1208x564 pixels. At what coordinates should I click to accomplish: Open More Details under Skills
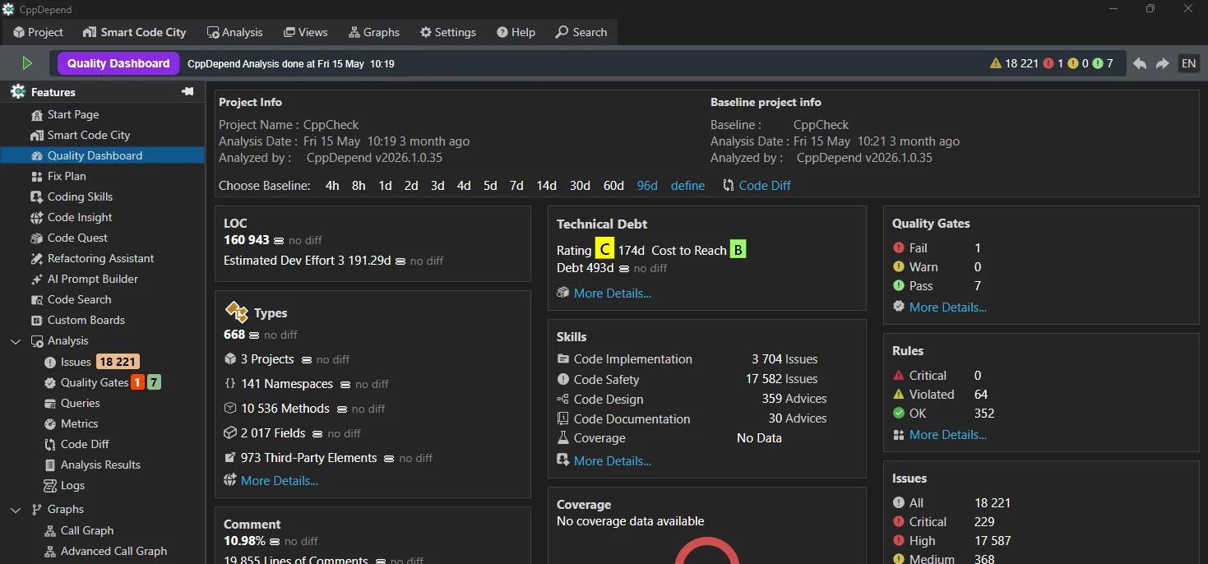point(613,461)
